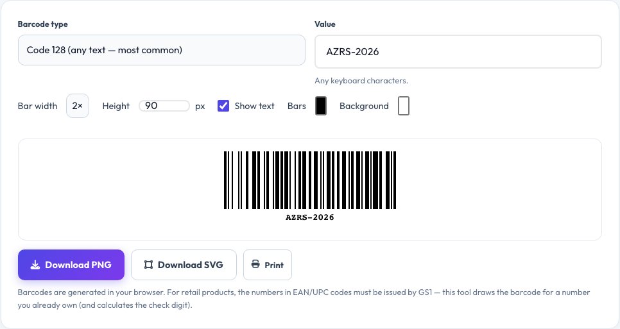
Task: Click the square frame icon on Download SVG
Action: pos(148,265)
